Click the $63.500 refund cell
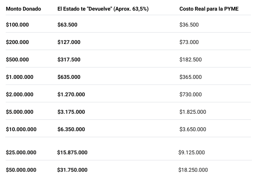 click(x=67, y=25)
